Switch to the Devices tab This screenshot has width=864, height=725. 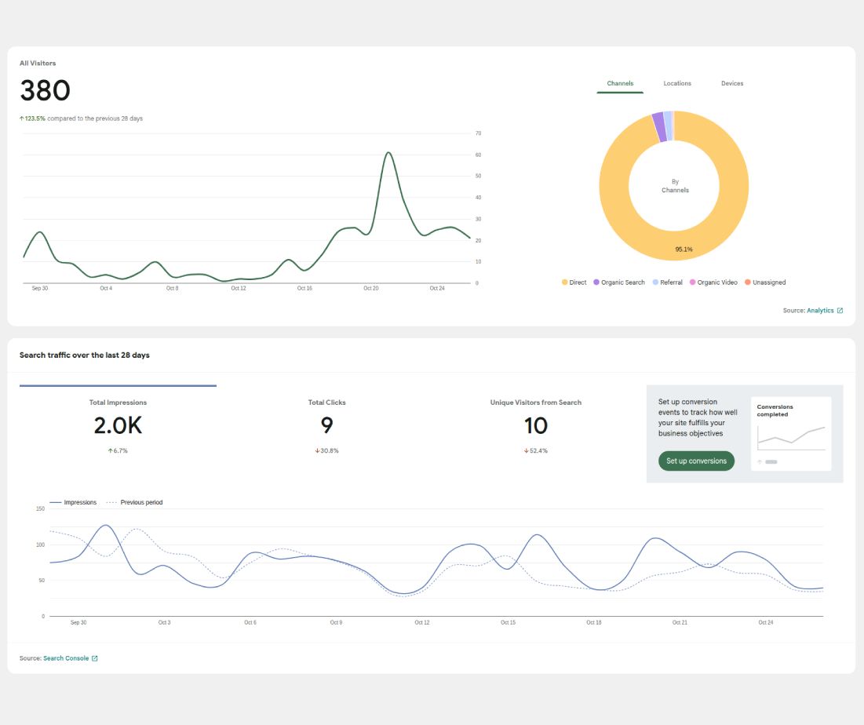732,83
